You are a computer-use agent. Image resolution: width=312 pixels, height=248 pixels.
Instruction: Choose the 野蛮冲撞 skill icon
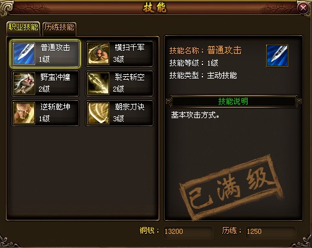(24, 83)
